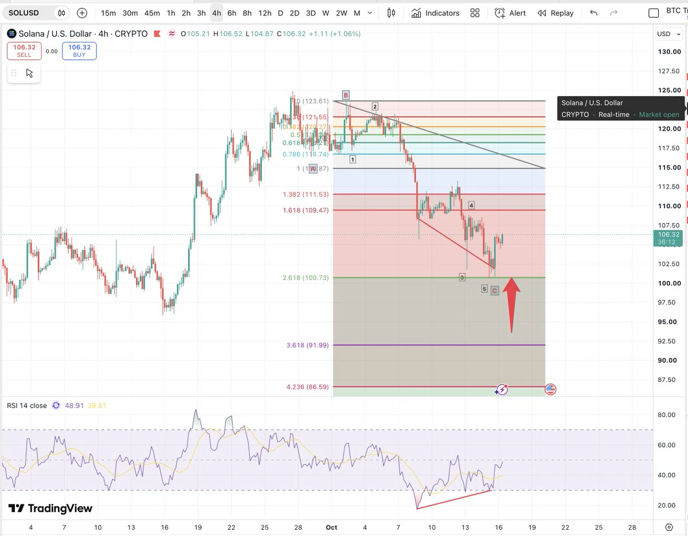The image size is (688, 536).
Task: Click the blue BUY 106.32 button
Action: tap(79, 51)
